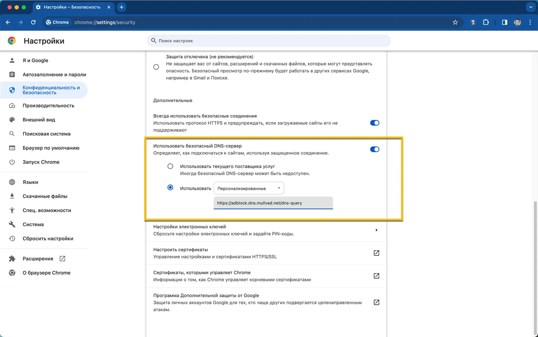
Task: Close the Настройки – Безопасность tab
Action: coord(109,7)
